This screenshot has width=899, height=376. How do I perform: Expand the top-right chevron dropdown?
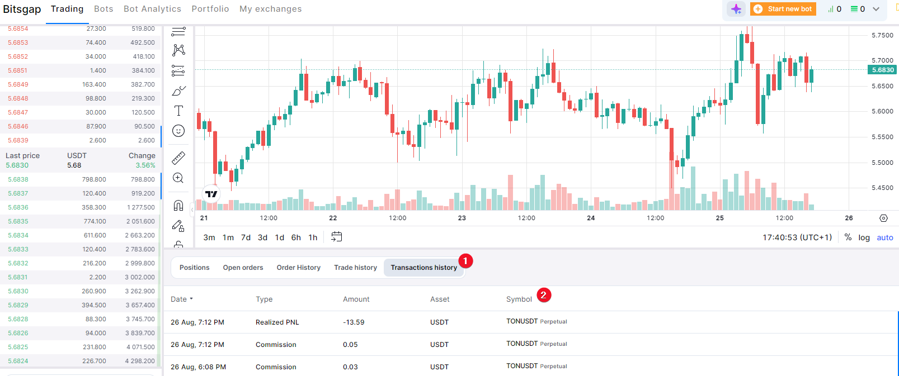[x=876, y=9]
